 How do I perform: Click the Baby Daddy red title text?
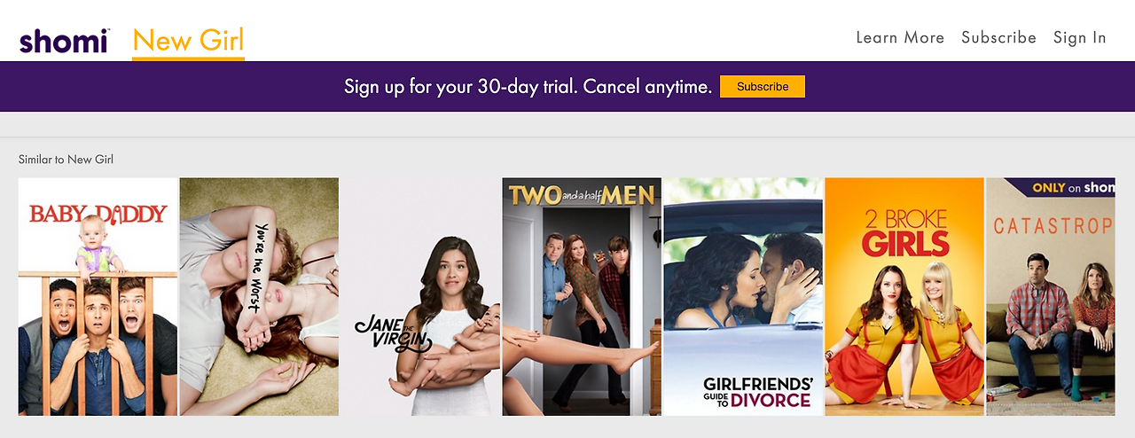tap(98, 214)
